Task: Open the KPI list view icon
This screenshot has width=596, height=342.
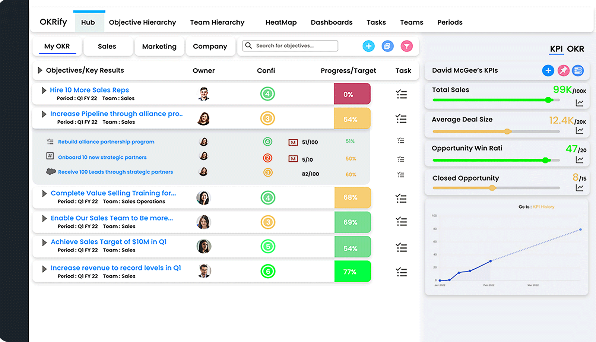Action: 578,70
